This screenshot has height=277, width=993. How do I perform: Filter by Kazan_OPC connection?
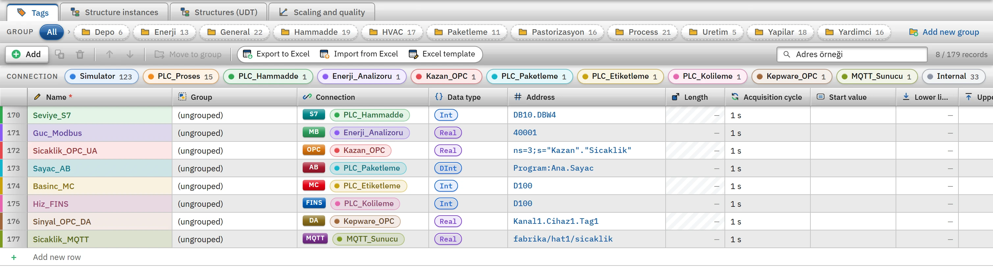446,76
